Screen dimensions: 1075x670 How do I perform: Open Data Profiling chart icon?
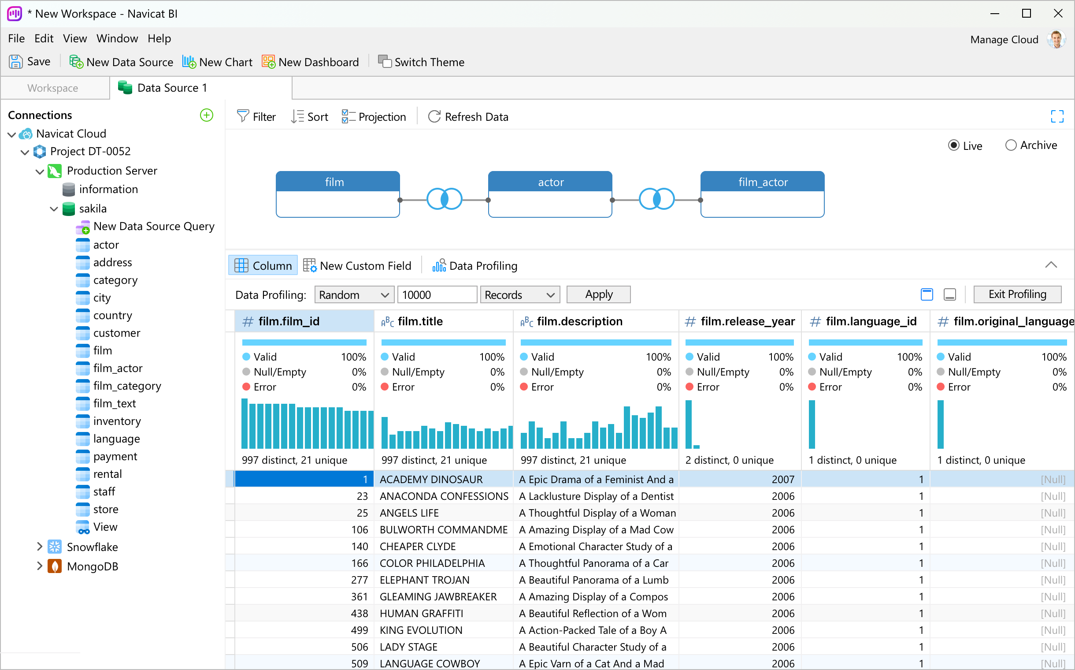[438, 266]
